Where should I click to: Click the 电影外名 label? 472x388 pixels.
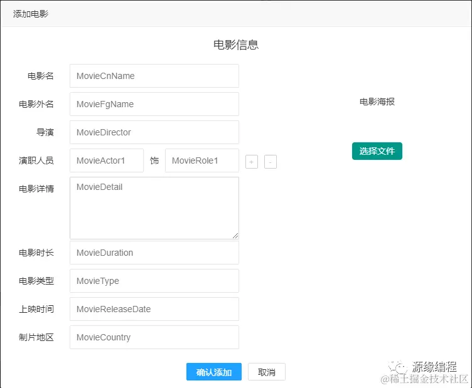(36, 104)
